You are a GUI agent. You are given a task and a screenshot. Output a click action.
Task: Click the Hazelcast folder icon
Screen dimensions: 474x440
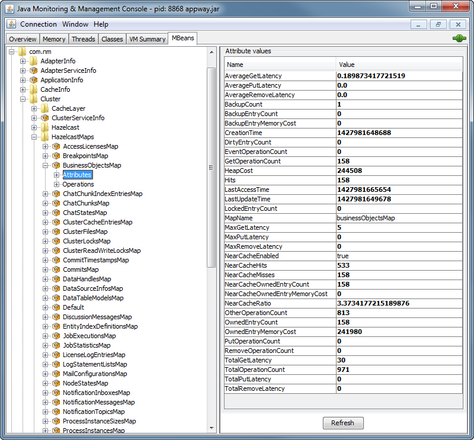click(45, 127)
